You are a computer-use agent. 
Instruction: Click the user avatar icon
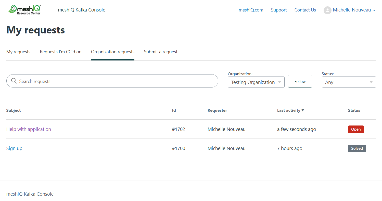pyautogui.click(x=327, y=10)
